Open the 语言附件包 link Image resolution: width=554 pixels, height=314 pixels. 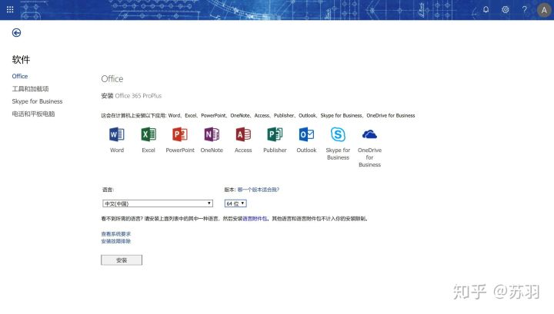[255, 219]
